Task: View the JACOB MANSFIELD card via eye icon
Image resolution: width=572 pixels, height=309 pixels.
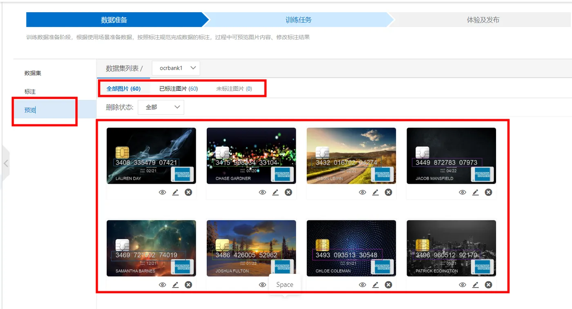Action: (463, 192)
